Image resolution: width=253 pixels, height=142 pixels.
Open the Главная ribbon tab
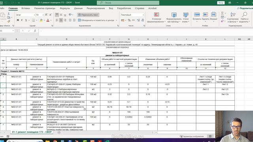[13, 8]
